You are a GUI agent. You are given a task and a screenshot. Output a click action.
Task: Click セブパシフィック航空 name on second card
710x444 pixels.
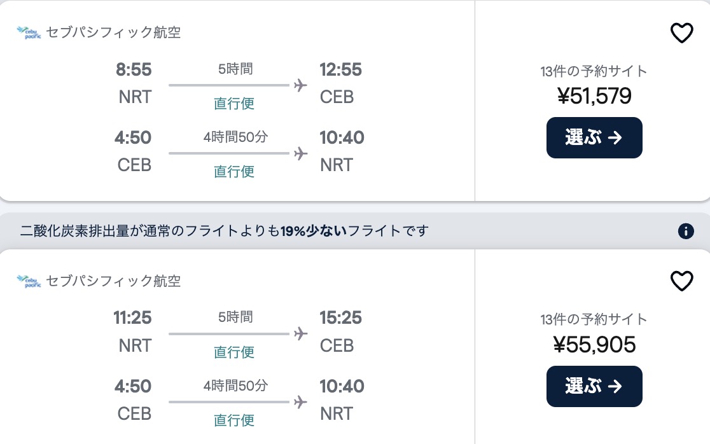point(113,281)
